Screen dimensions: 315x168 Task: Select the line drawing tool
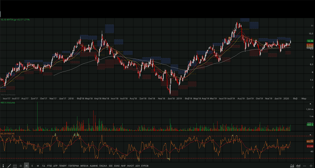tap(9, 166)
